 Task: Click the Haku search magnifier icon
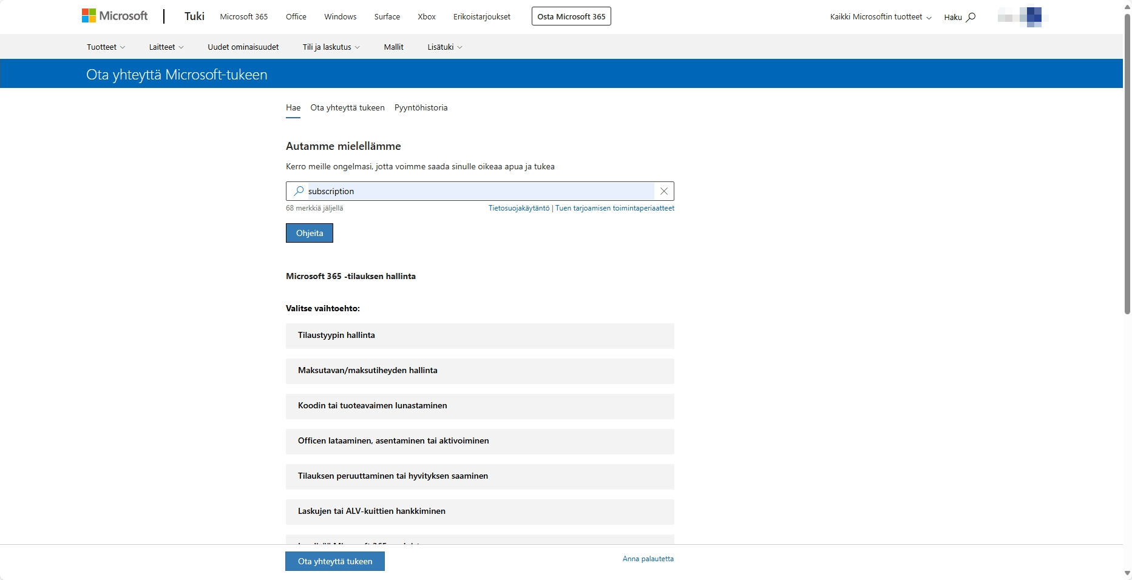point(971,17)
